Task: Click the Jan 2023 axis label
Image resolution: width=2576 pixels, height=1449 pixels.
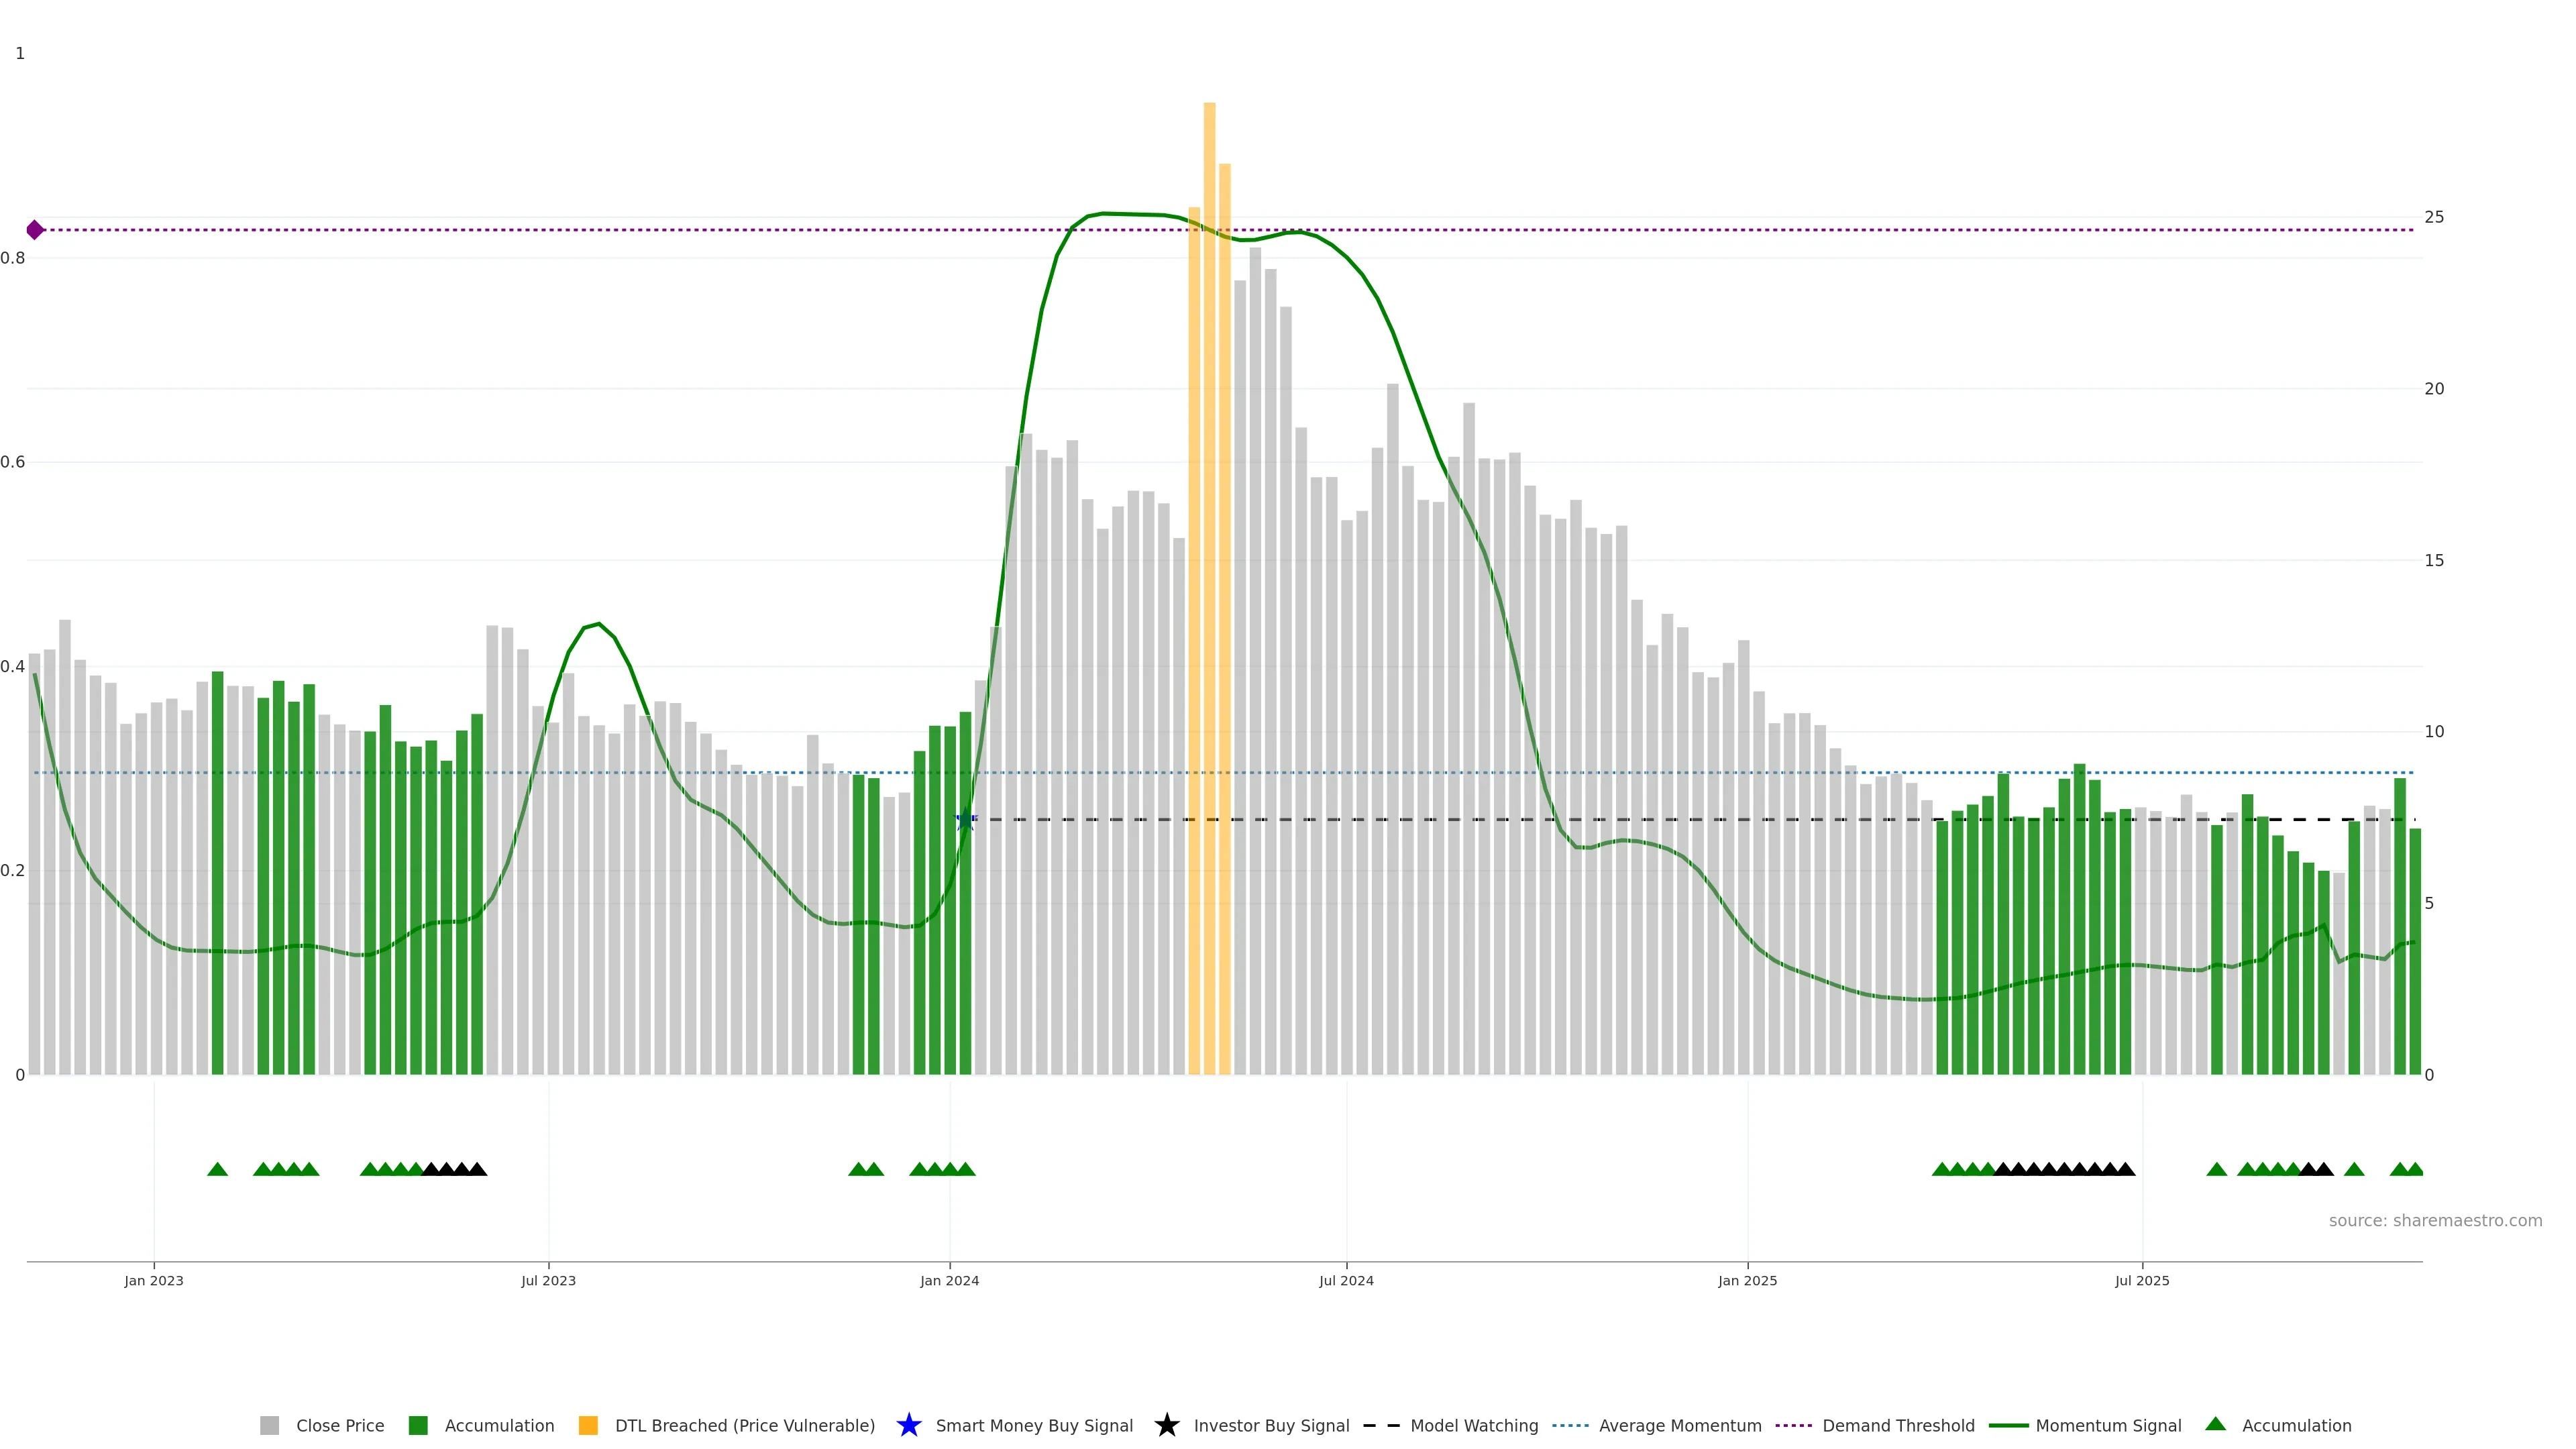Action: (154, 1280)
